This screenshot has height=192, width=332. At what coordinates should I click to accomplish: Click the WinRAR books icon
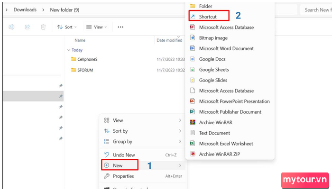pos(193,122)
